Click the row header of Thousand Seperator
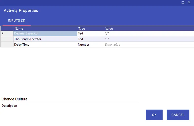This screenshot has width=194, height=126. pyautogui.click(x=7, y=39)
